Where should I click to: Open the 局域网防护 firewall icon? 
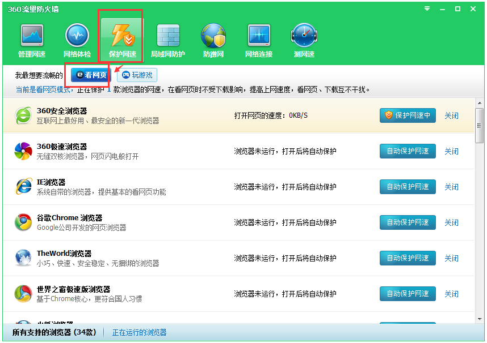[x=168, y=36]
